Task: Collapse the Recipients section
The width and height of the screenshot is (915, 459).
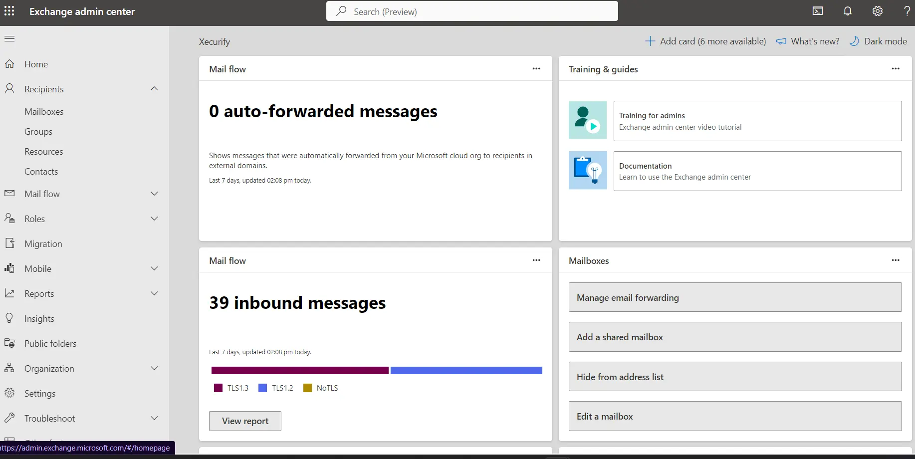Action: coord(154,88)
